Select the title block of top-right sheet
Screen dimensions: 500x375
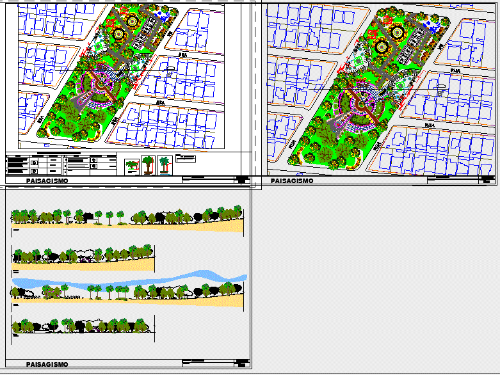461,180
